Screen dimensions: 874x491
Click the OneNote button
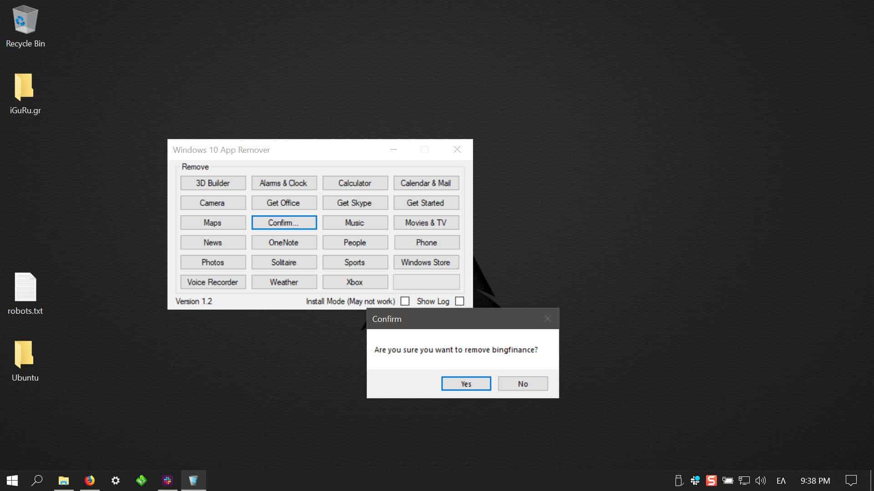point(284,242)
